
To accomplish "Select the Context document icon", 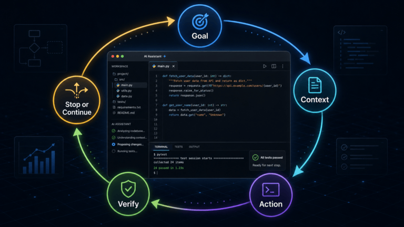I will (315, 85).
